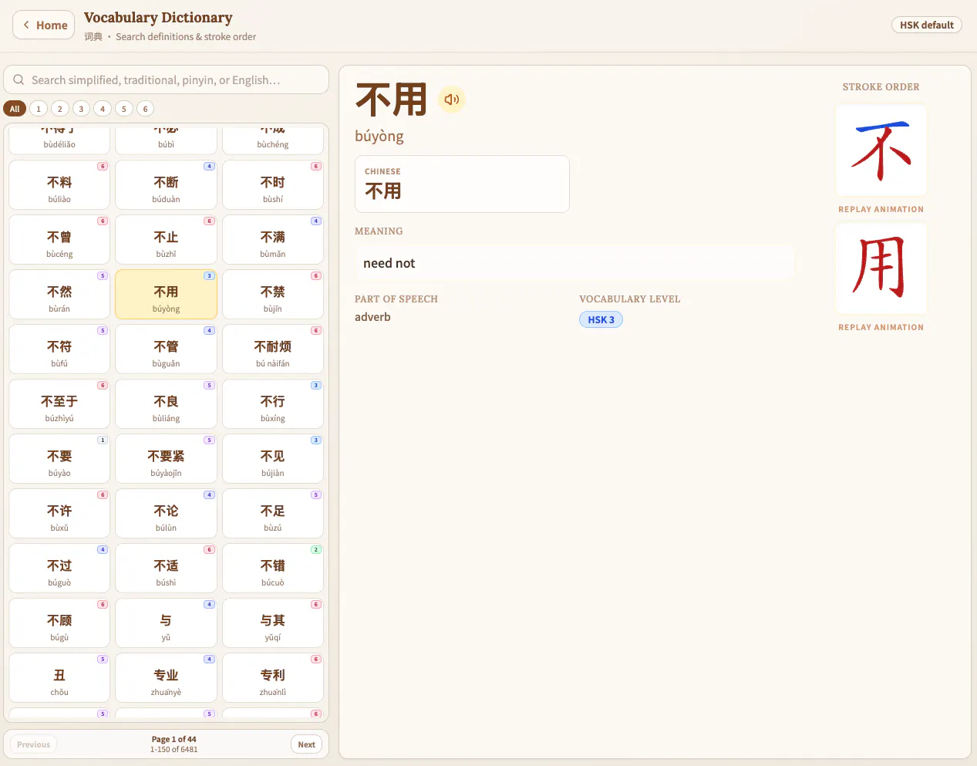The width and height of the screenshot is (977, 766).
Task: Open the 不符 bùfú word card
Action: (59, 349)
